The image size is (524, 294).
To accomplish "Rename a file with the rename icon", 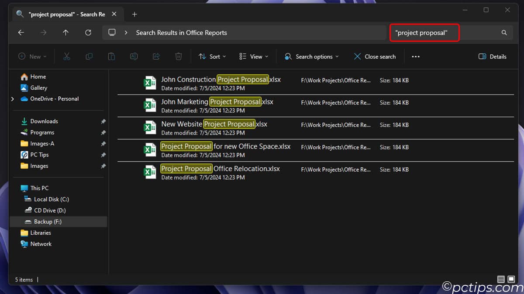I will (x=134, y=56).
